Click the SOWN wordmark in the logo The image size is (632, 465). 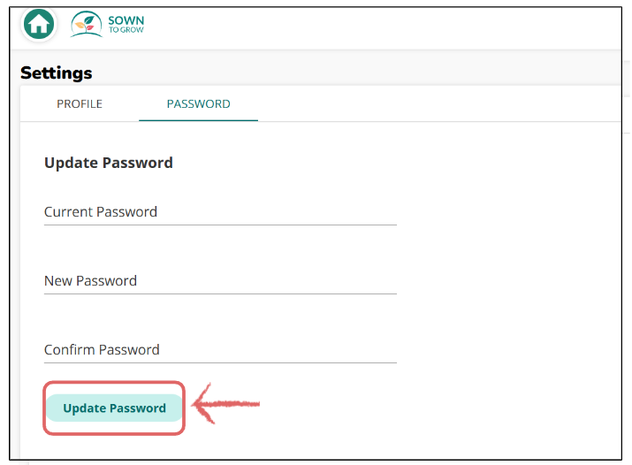pos(126,20)
